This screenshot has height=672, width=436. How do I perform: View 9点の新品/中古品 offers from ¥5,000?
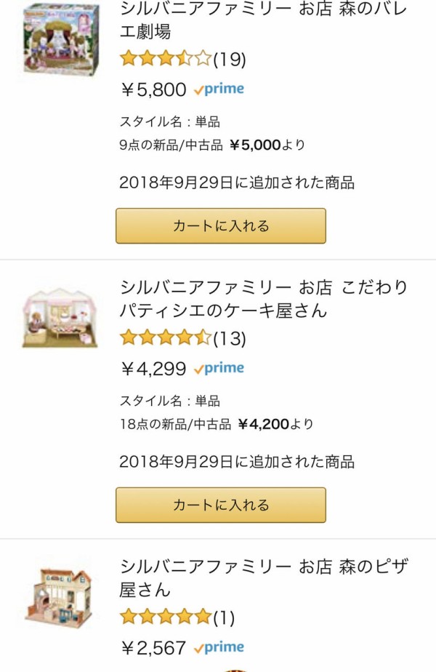(x=212, y=145)
